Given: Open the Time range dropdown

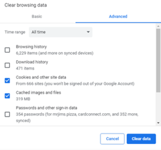Looking at the screenshot, I should click(x=60, y=32).
